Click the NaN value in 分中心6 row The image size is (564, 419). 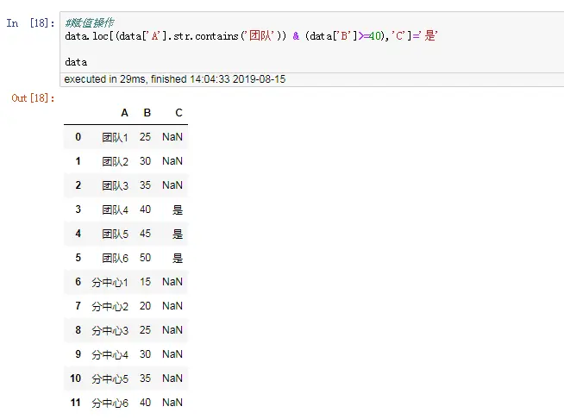pyautogui.click(x=172, y=403)
